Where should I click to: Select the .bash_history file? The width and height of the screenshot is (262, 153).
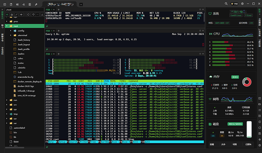(x=25, y=40)
